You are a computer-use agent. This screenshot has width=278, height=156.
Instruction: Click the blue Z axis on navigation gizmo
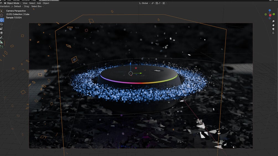270,10
